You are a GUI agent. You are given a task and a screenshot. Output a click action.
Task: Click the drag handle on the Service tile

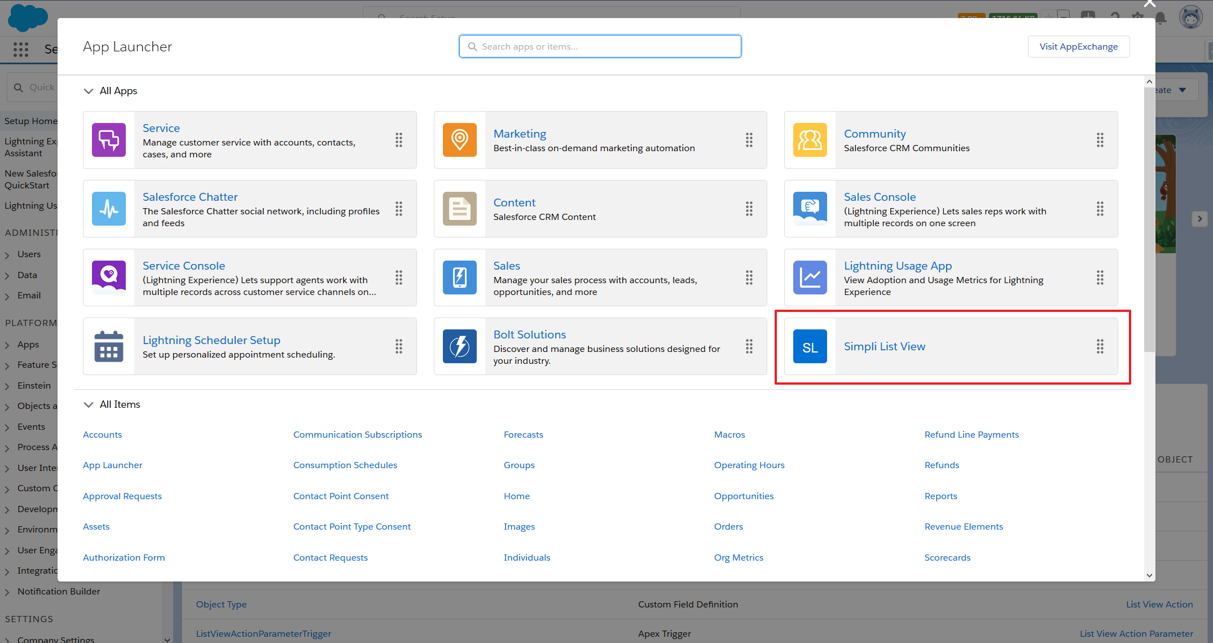[399, 140]
